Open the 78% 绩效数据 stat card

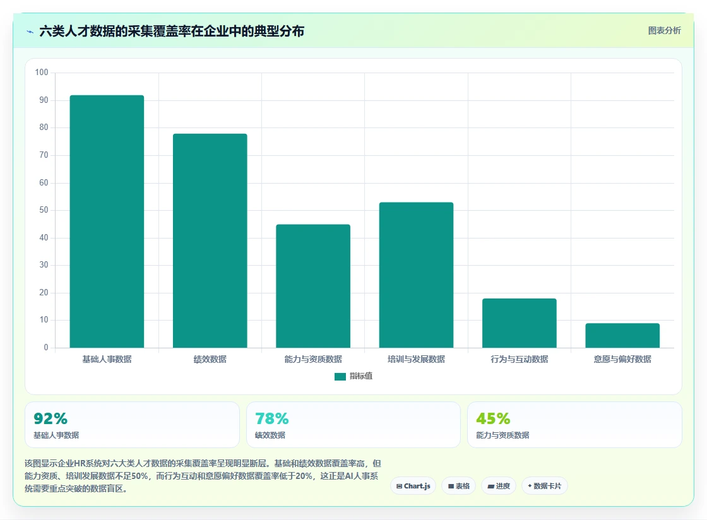click(x=353, y=425)
